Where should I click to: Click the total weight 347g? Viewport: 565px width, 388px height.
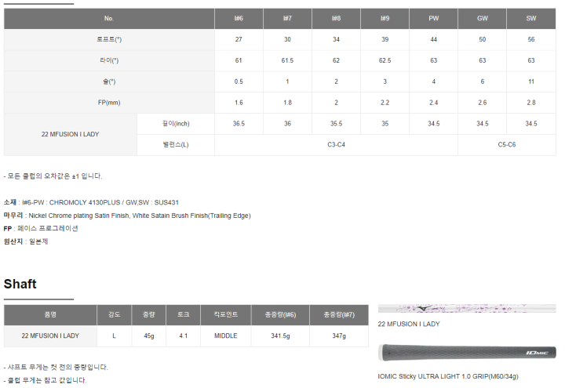(339, 335)
